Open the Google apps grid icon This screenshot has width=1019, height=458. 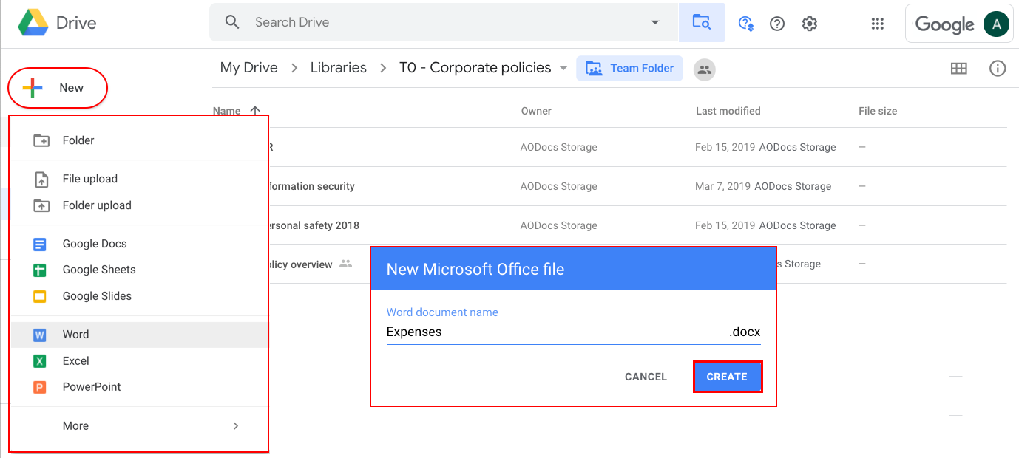click(x=878, y=24)
